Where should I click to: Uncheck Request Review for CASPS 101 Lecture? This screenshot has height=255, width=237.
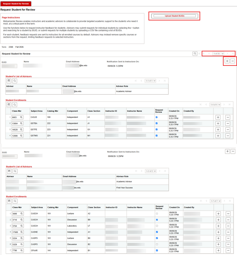pos(157,238)
